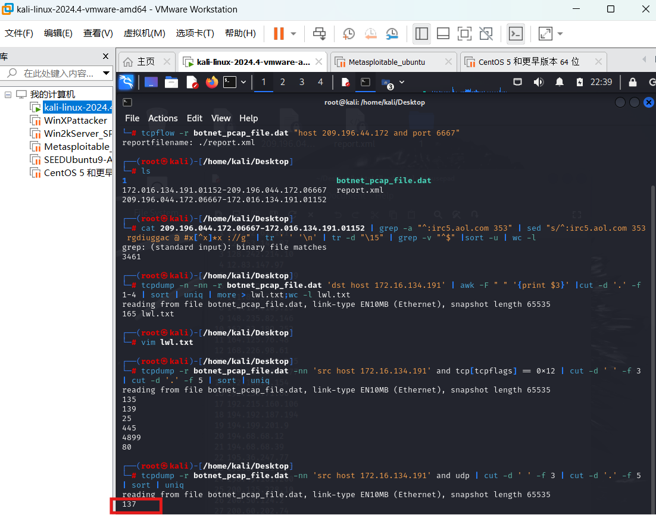
Task: Open the stretch display options dropdown
Action: point(560,33)
